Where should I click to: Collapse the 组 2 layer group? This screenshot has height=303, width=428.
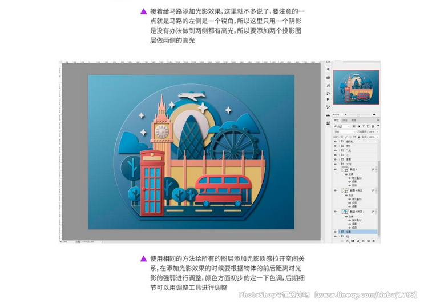tap(340, 236)
